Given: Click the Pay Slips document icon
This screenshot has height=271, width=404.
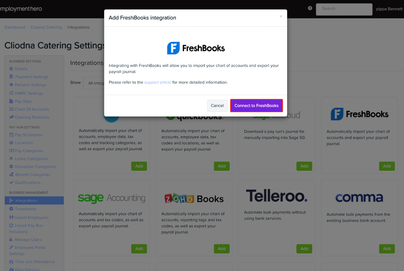Looking at the screenshot, I should (x=11, y=101).
